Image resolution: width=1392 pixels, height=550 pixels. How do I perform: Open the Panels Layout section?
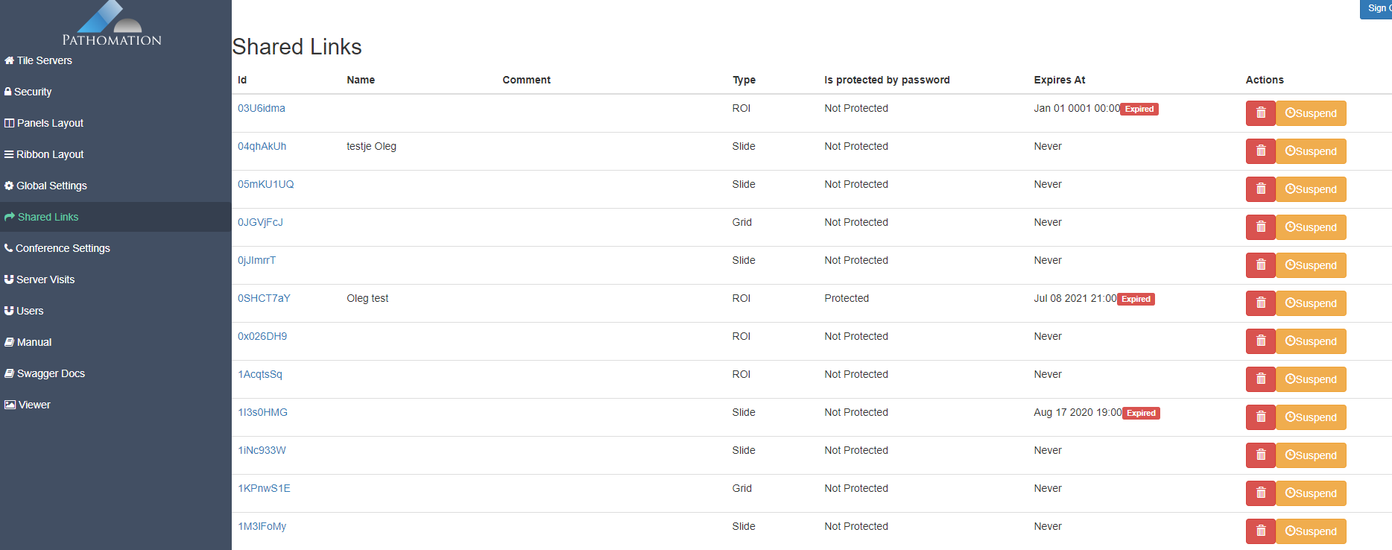point(50,123)
